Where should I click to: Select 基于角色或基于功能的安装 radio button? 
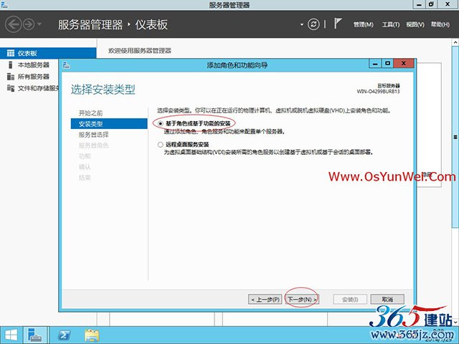[x=161, y=124]
